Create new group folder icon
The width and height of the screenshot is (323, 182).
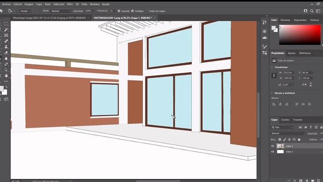point(313,180)
